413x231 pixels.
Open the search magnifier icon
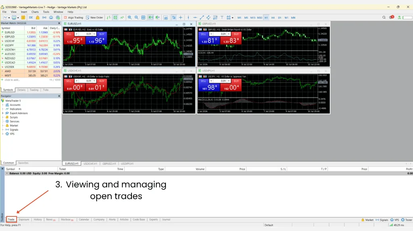384,17
